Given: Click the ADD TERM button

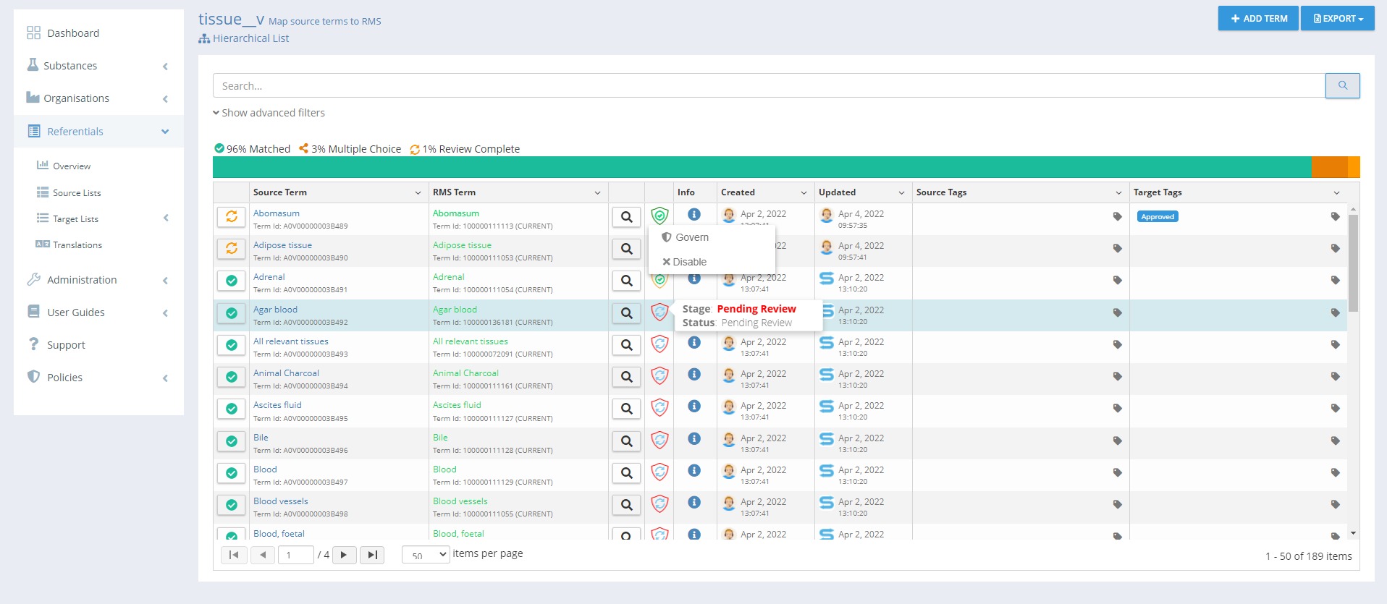Looking at the screenshot, I should (x=1258, y=19).
